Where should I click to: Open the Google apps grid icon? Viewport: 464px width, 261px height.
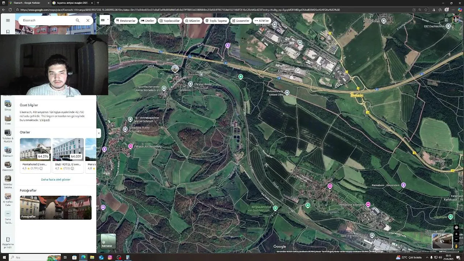[446, 20]
